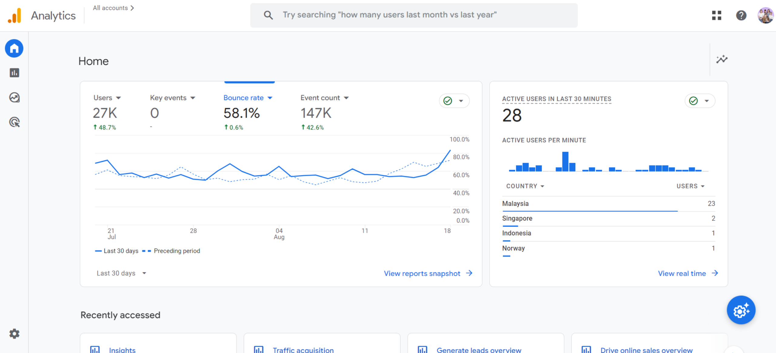Click the 28 active users count

coord(512,116)
